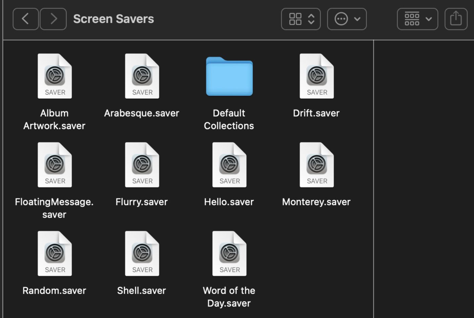
Task: Select the Hello.saver file icon
Action: [229, 165]
